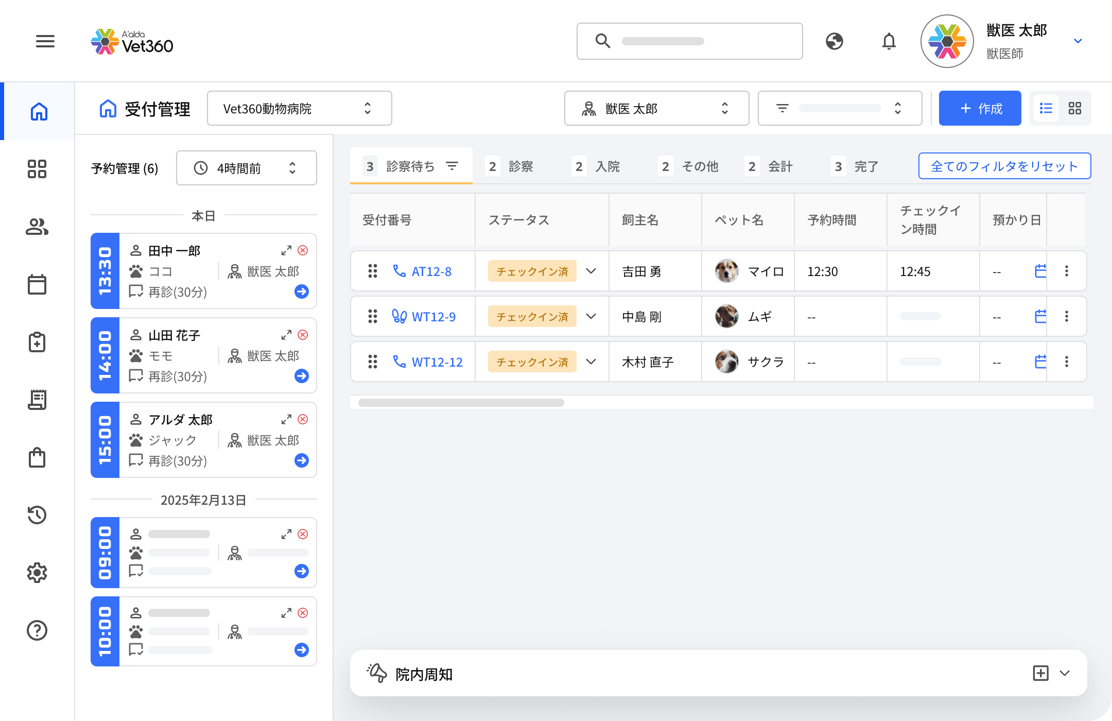Click the 09:00 appointment card arrow

[x=302, y=571]
